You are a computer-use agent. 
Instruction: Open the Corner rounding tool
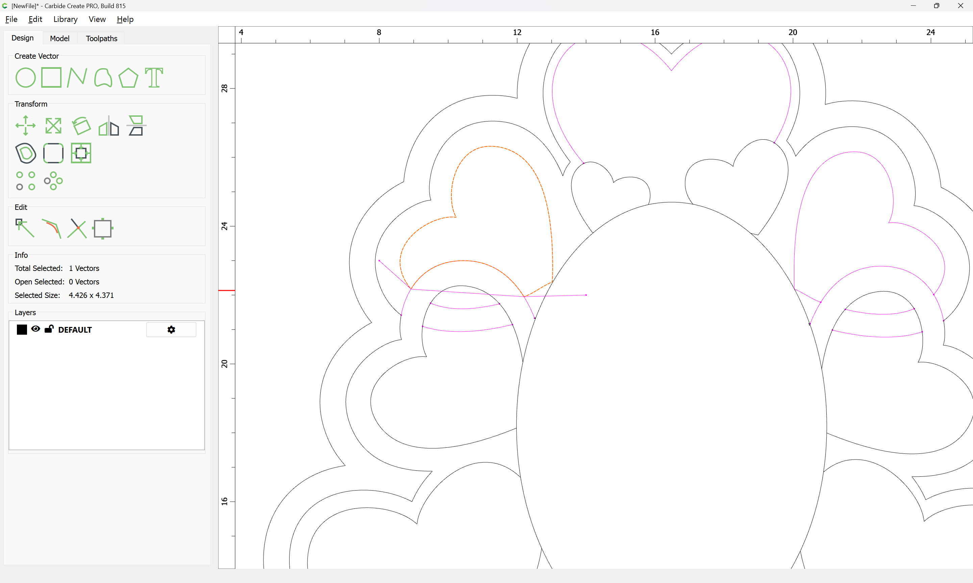pyautogui.click(x=53, y=153)
